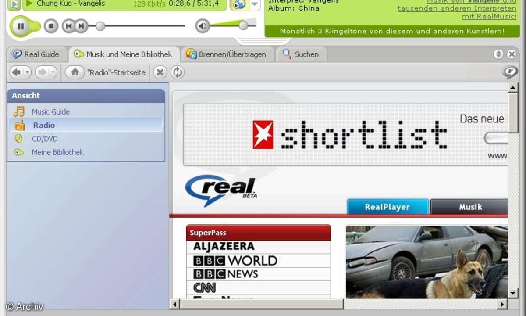The image size is (526, 316).
Task: Stop loading with the X button
Action: coord(160,72)
